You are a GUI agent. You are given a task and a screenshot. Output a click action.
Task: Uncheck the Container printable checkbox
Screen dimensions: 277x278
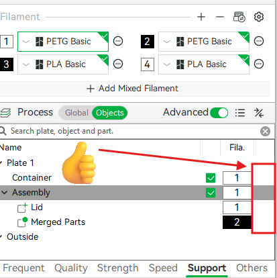pyautogui.click(x=211, y=178)
